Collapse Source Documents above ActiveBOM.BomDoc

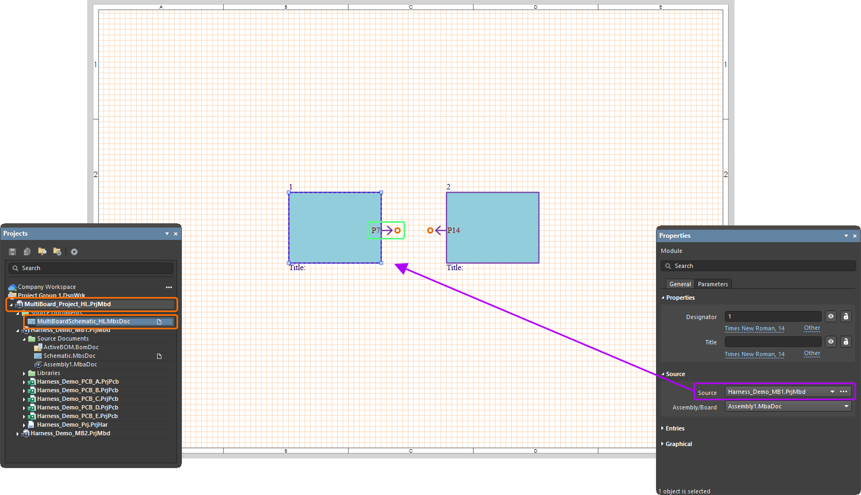24,339
